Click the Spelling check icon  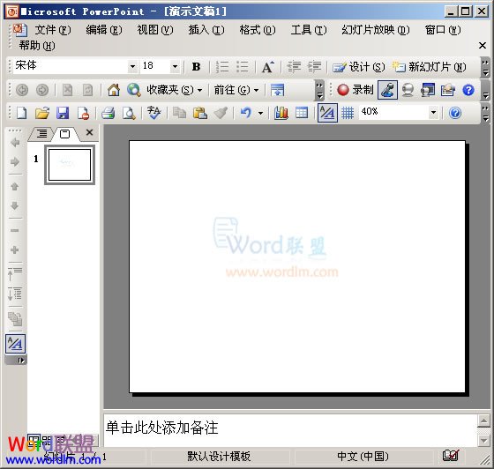click(x=153, y=113)
